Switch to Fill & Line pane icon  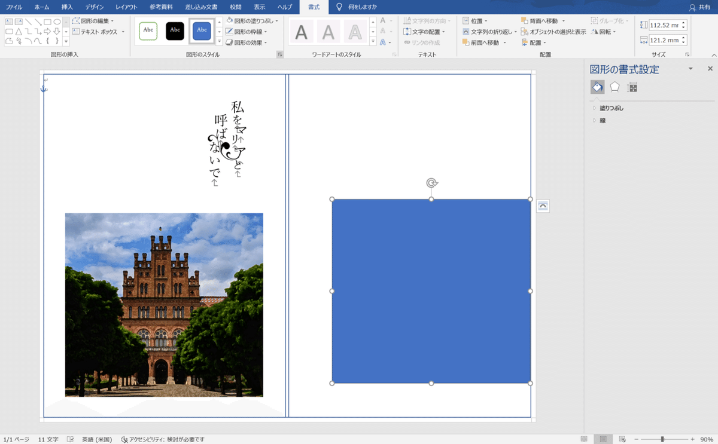[597, 87]
